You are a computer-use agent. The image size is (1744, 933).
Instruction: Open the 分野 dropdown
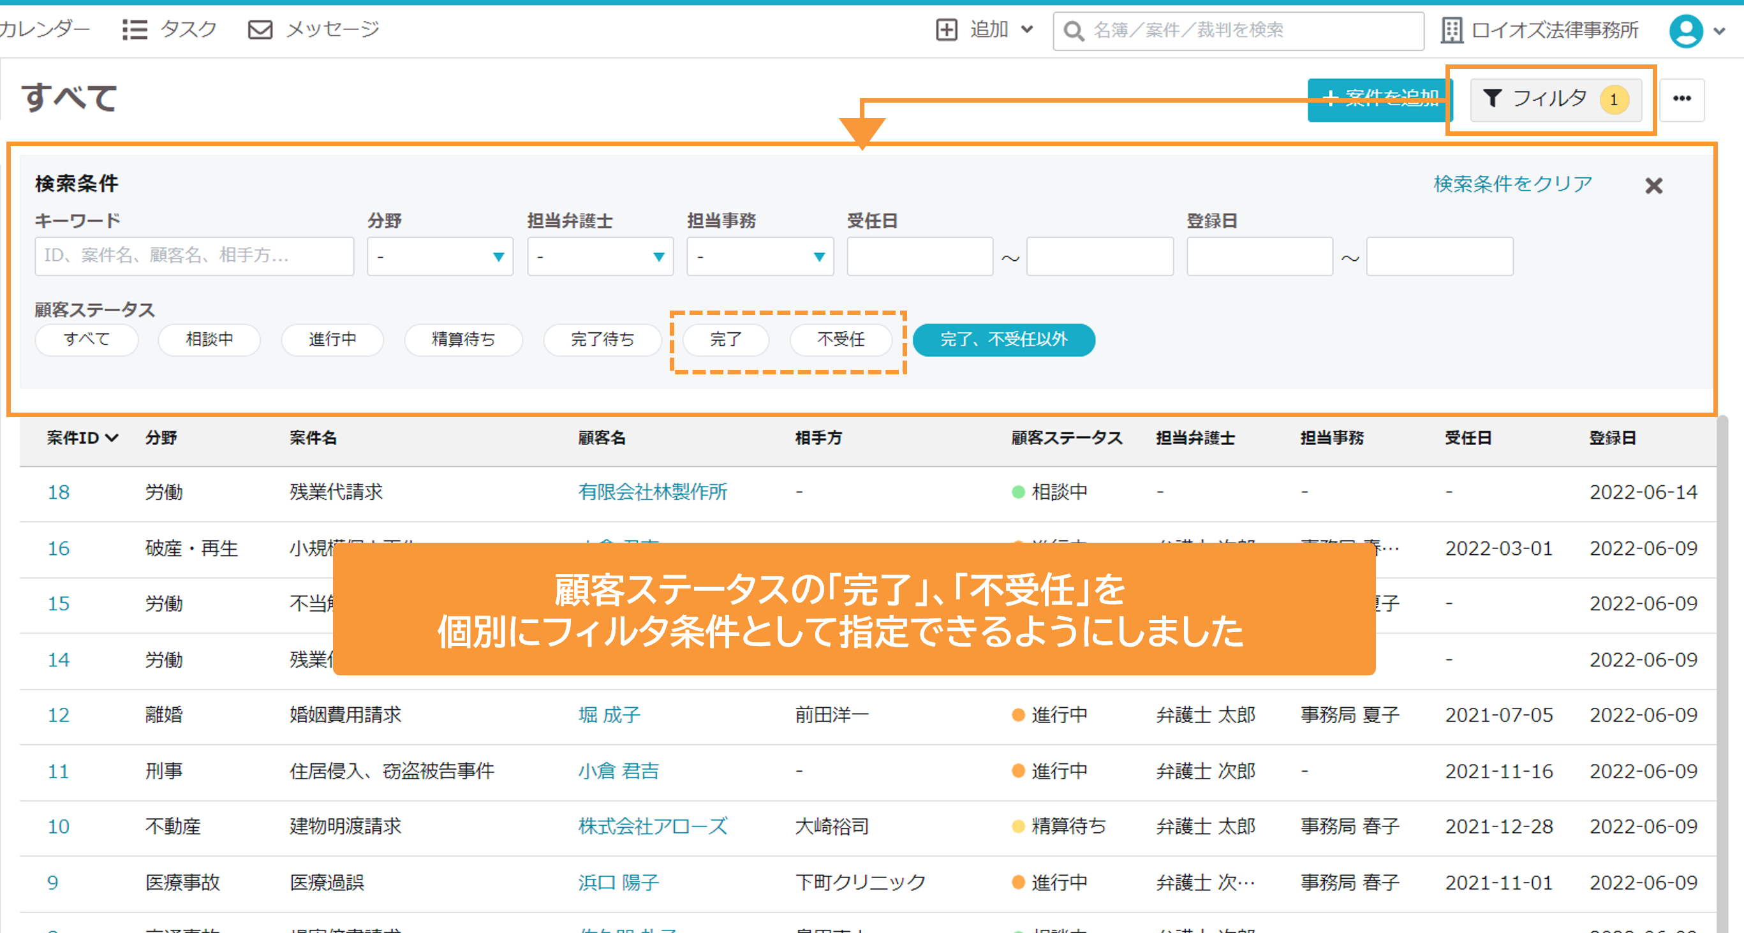coord(440,256)
